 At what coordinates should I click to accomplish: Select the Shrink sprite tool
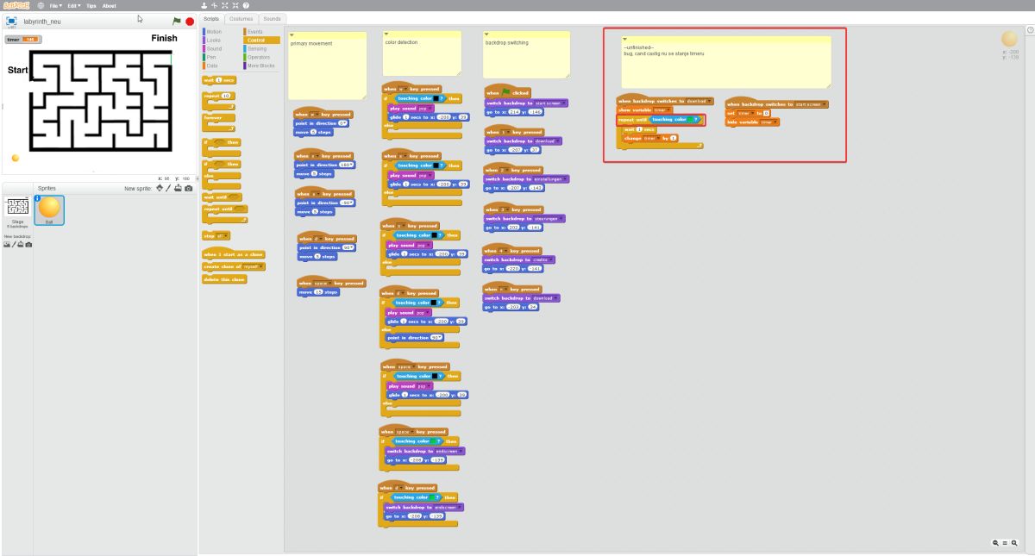pyautogui.click(x=235, y=5)
